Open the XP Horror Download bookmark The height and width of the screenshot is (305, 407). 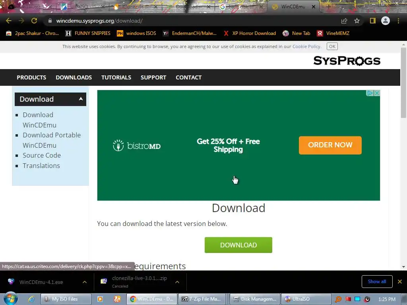250,33
